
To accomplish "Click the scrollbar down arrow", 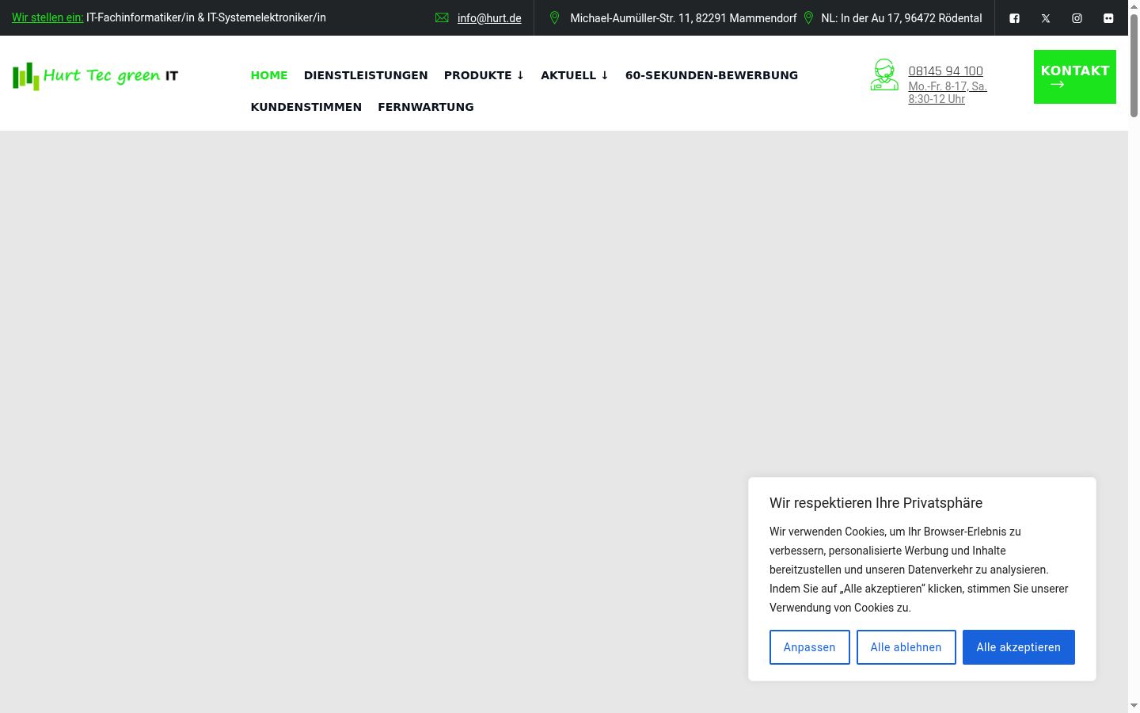I will [x=1134, y=706].
